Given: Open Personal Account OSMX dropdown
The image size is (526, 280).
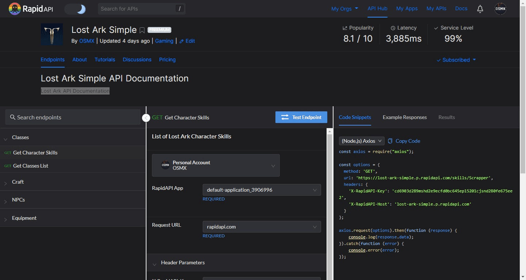Looking at the screenshot, I should pos(216,165).
